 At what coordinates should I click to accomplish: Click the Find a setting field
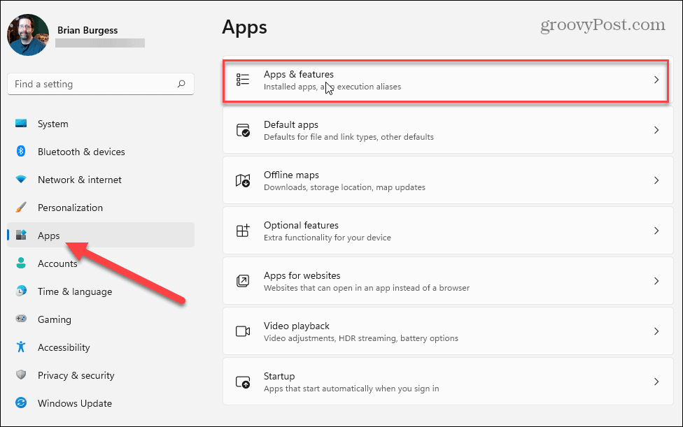pos(101,84)
